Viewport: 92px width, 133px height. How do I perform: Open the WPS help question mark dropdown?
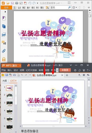tap(88, 70)
